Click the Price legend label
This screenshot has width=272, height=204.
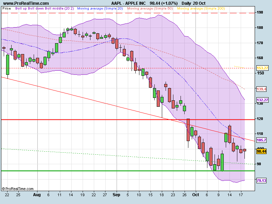click(6, 8)
